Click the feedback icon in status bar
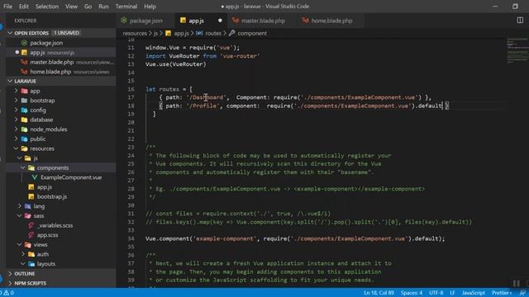The width and height of the screenshot is (529, 297). [x=522, y=293]
